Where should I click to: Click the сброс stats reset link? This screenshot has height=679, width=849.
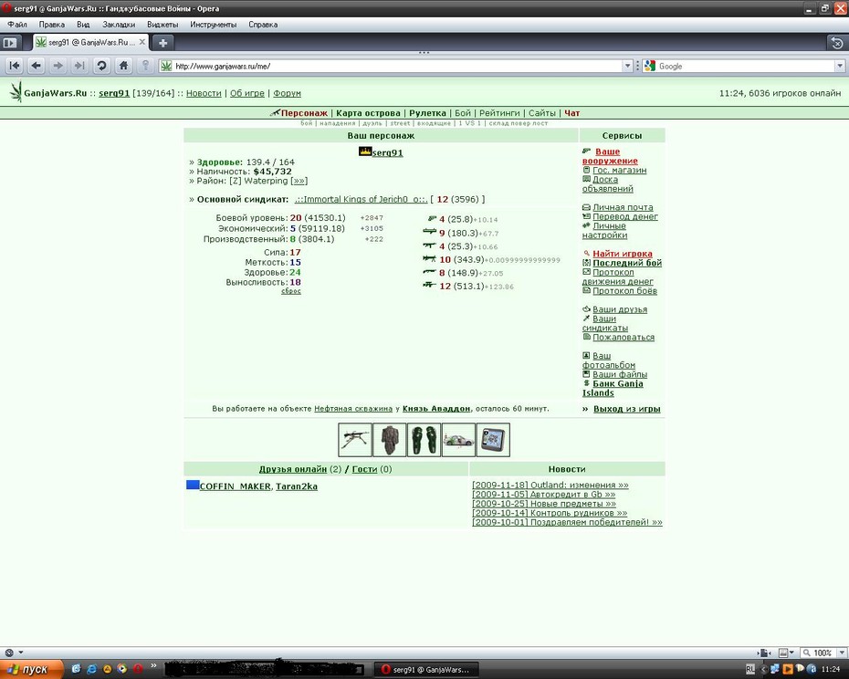point(291,291)
